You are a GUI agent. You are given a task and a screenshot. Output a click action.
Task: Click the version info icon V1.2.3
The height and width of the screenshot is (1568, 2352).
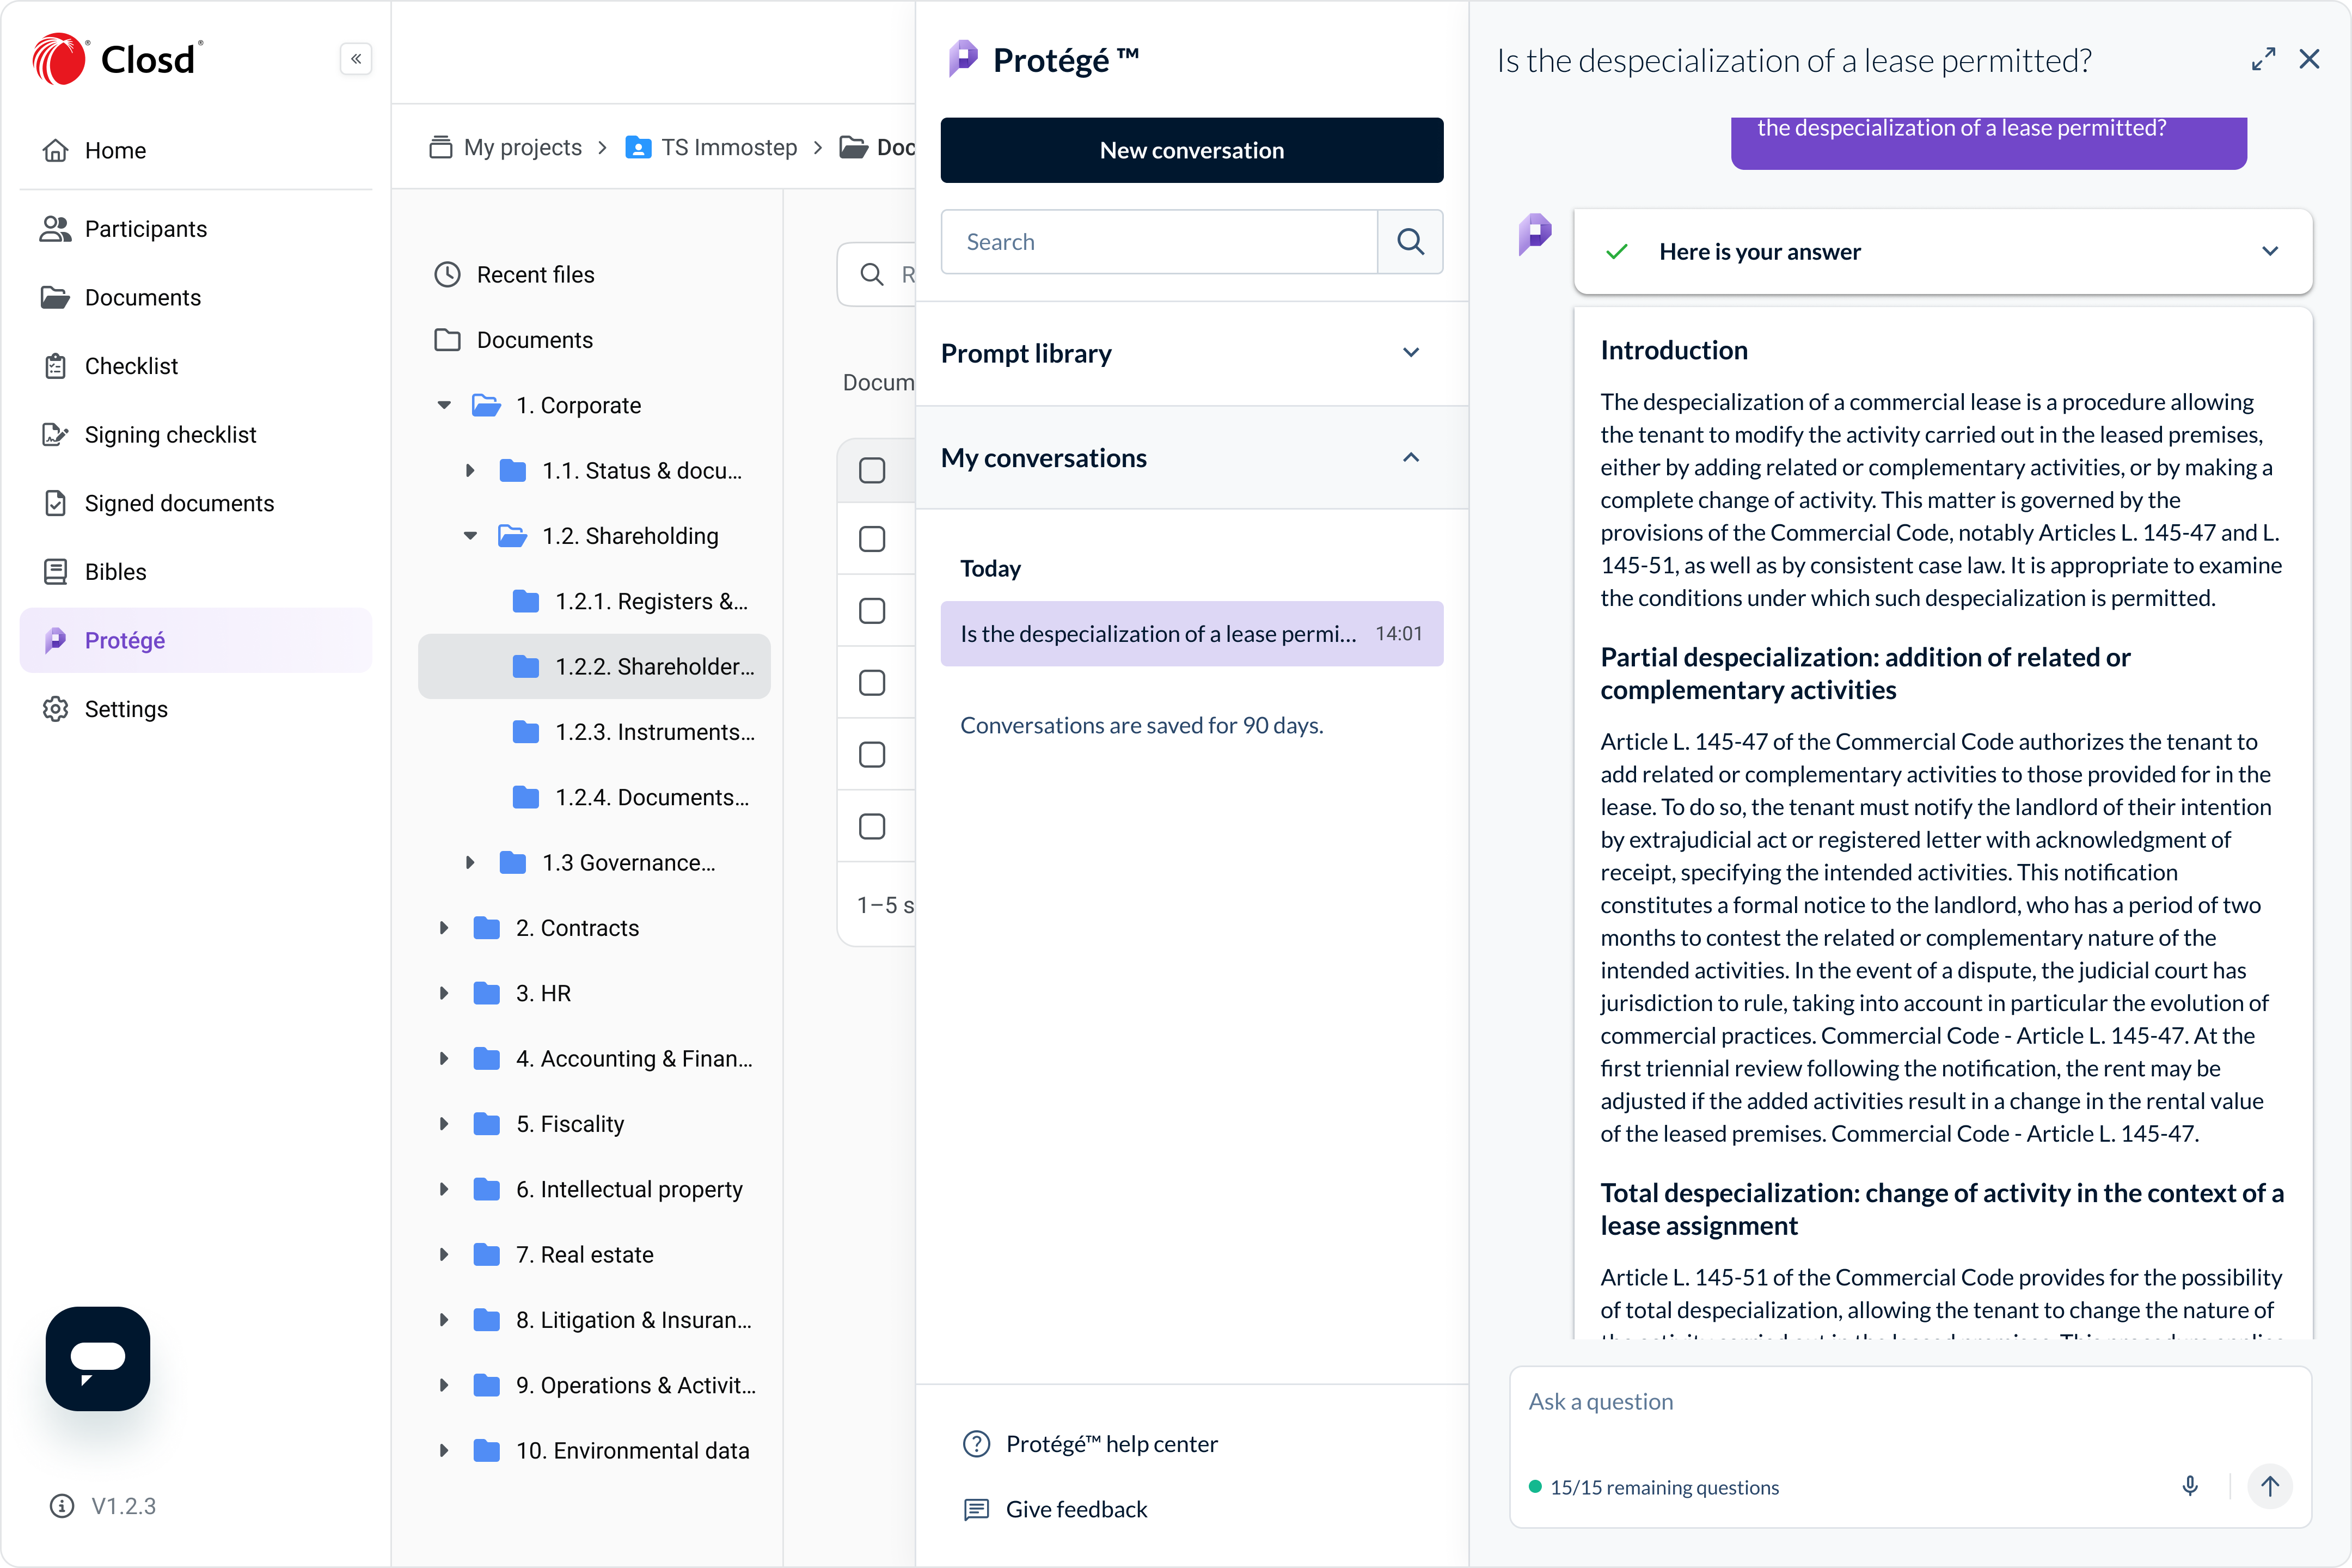(62, 1506)
